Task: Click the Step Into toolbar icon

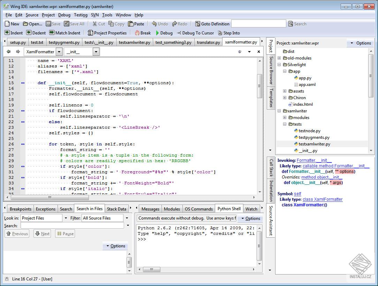Action: coord(220,33)
